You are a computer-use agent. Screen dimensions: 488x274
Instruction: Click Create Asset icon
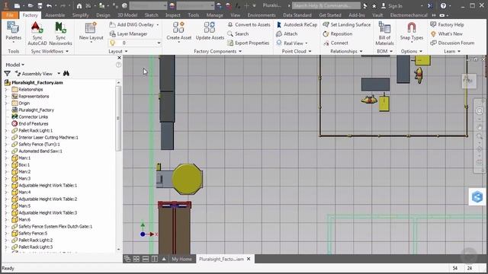click(178, 31)
